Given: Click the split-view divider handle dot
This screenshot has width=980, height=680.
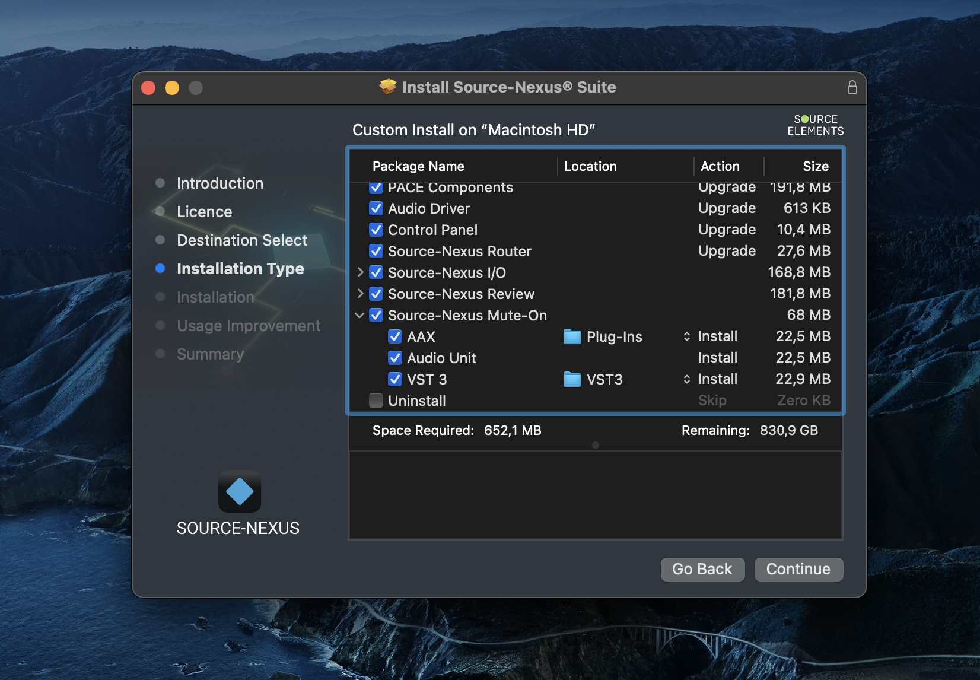Looking at the screenshot, I should pyautogui.click(x=596, y=445).
